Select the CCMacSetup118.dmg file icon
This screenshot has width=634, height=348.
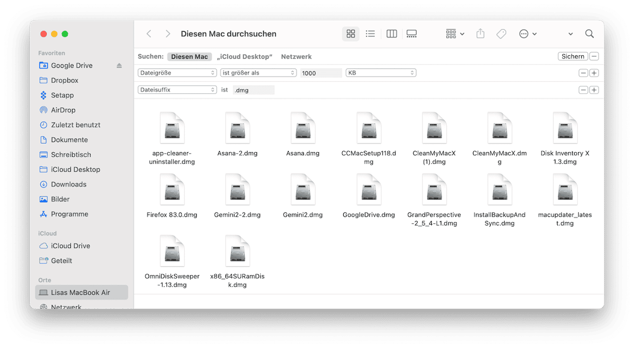click(369, 128)
